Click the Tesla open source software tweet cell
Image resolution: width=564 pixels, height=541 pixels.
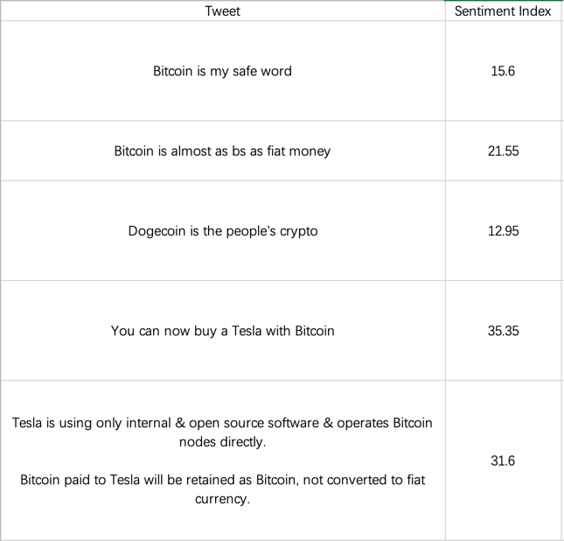(x=223, y=460)
